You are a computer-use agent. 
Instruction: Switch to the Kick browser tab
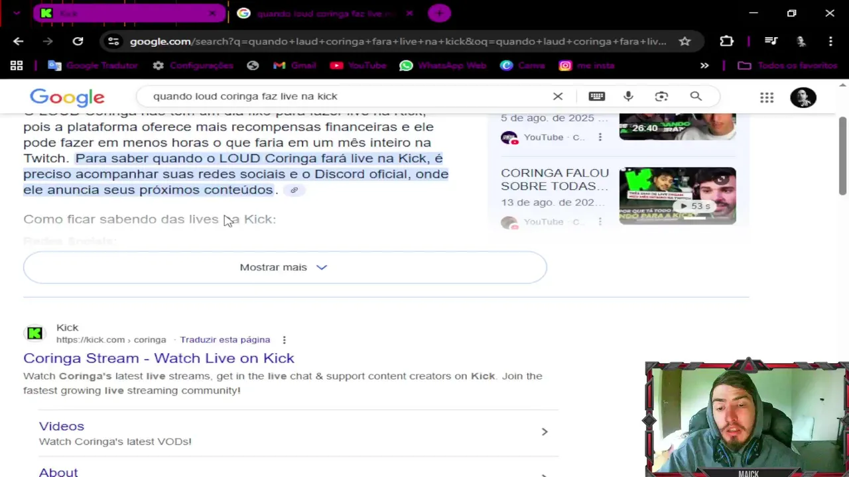(129, 13)
